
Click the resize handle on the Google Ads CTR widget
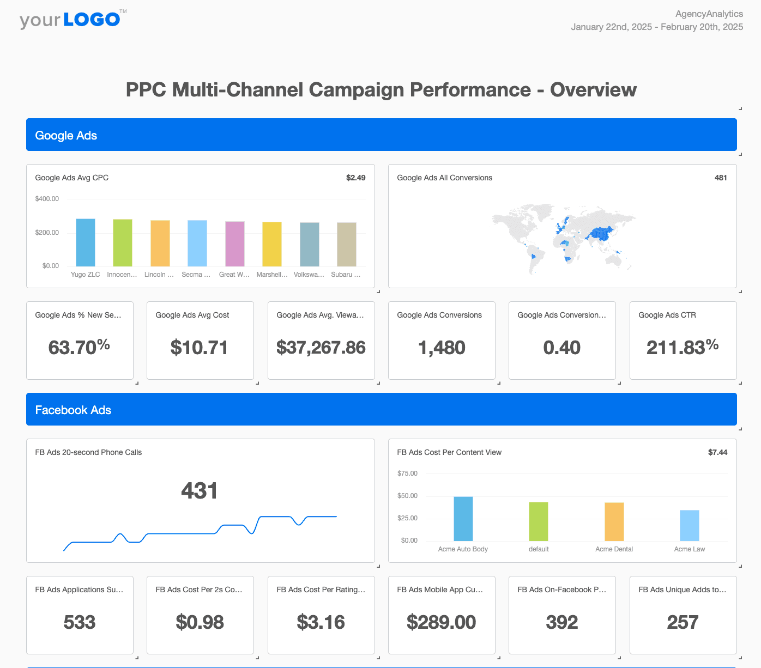pos(740,383)
